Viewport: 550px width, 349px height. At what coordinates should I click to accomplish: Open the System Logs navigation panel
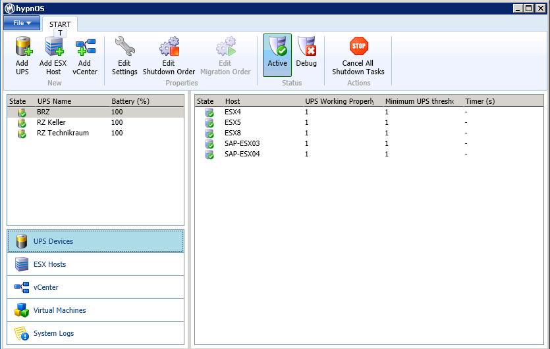point(96,333)
